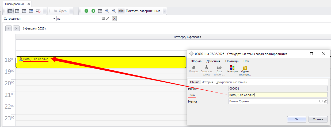Viewport: 331px width, 127px height.
Task: Select the yellow Виза ДО в Сделке event
Action: tap(107, 62)
